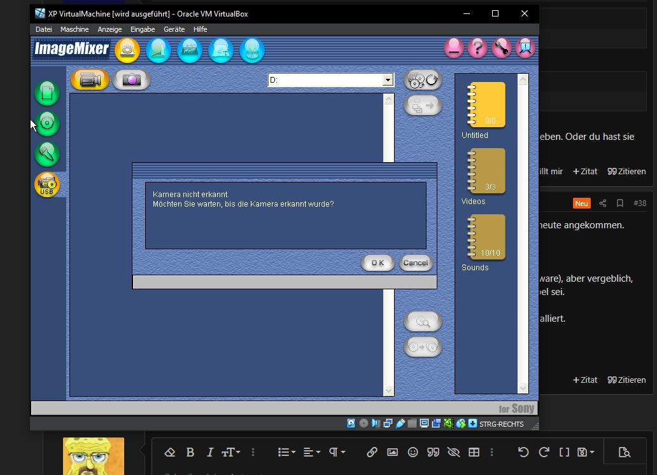657x475 pixels.
Task: Select the yellow capture mode icon beside ImageMixer logo
Action: pyautogui.click(x=127, y=50)
